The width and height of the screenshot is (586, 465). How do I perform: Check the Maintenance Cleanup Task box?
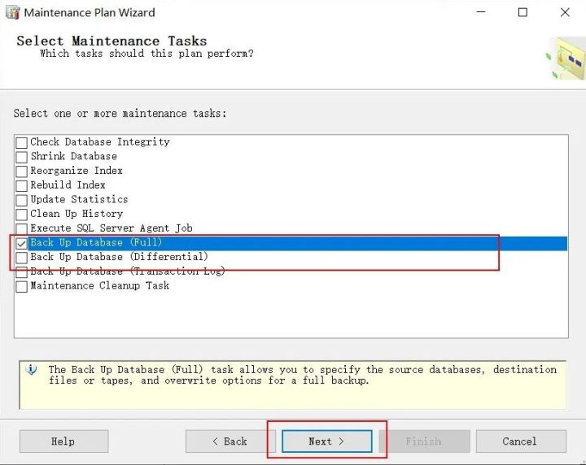point(22,286)
